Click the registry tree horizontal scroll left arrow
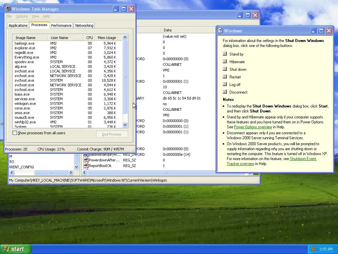This screenshot has height=254, width=338. point(12,172)
